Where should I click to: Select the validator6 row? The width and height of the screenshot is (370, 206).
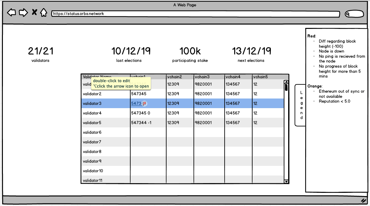coord(183,132)
